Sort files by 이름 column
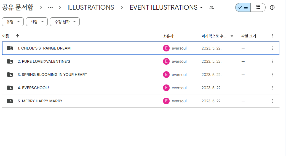The width and height of the screenshot is (286, 156). click(6, 36)
